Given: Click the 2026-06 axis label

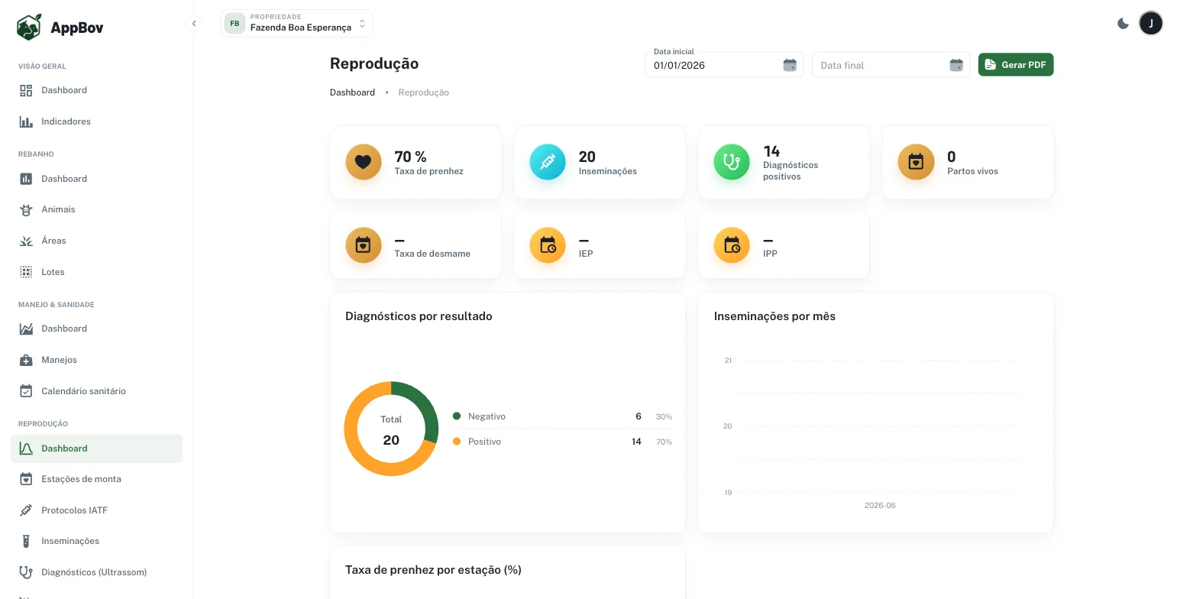Looking at the screenshot, I should [880, 506].
